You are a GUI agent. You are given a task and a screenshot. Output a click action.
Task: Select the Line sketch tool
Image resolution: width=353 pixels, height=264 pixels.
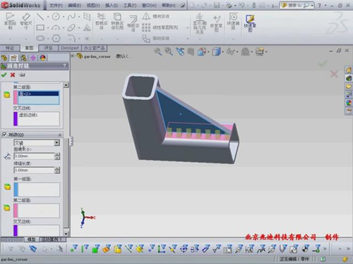click(x=40, y=16)
